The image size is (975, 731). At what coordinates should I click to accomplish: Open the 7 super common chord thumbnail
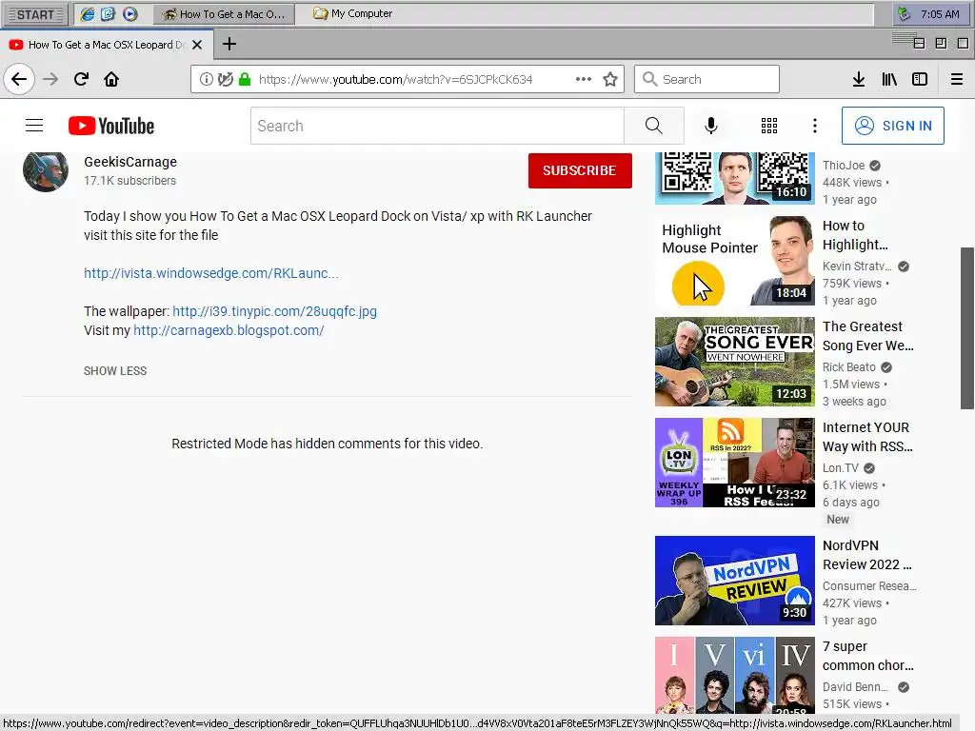pyautogui.click(x=734, y=675)
